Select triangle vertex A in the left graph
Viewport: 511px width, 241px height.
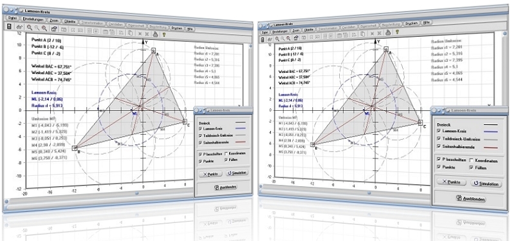click(x=153, y=50)
